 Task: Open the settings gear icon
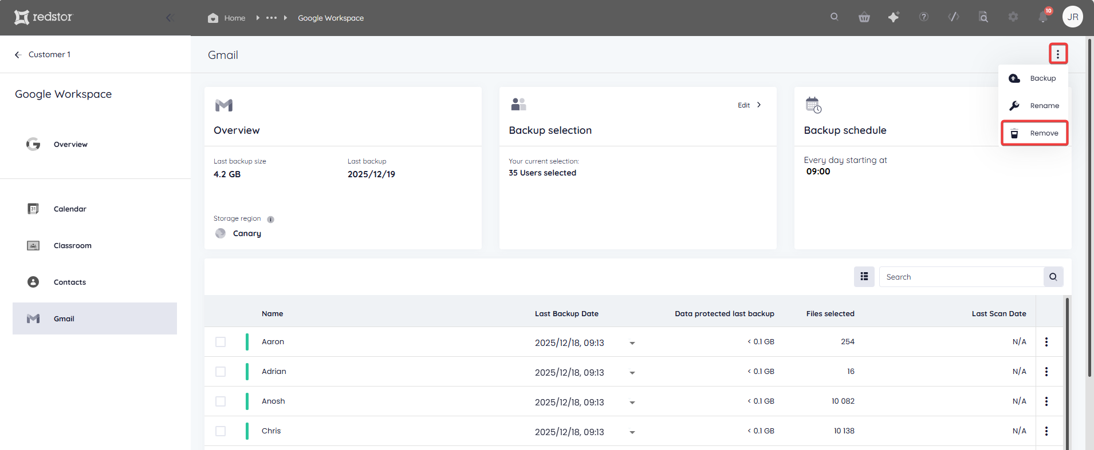(1013, 17)
